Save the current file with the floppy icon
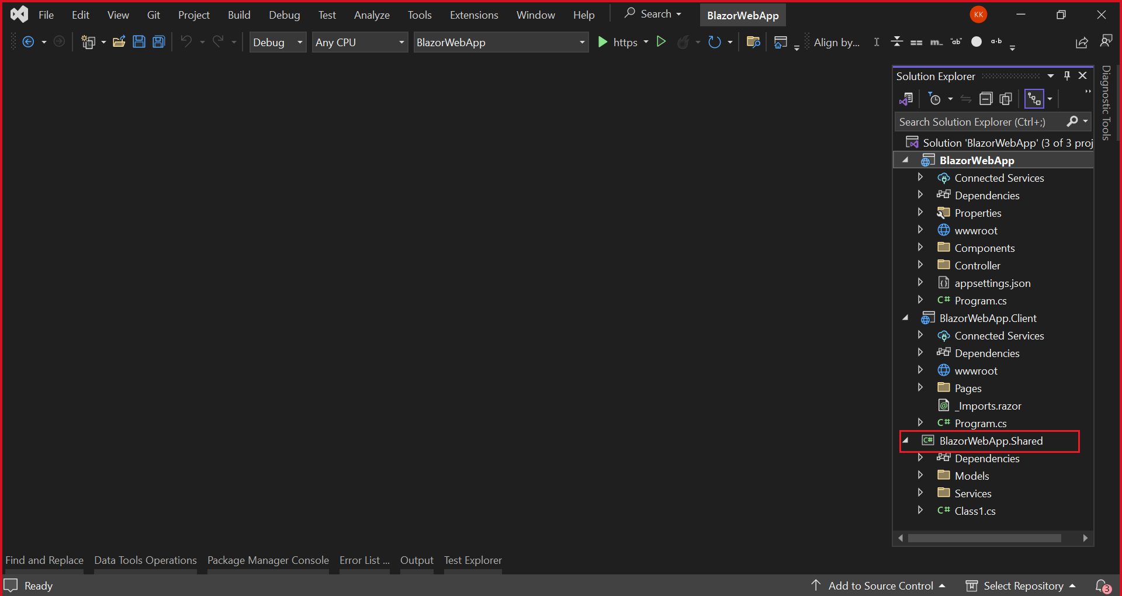This screenshot has height=596, width=1122. pyautogui.click(x=139, y=42)
